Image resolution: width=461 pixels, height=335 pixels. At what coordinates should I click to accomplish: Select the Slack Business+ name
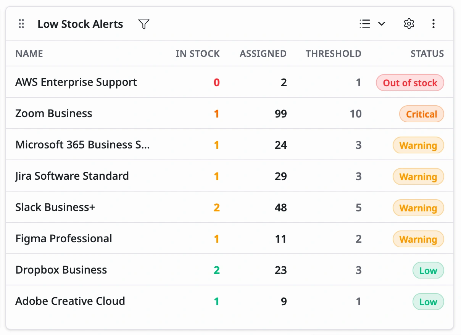point(55,207)
